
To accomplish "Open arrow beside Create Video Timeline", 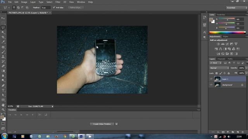I will [x=116, y=124].
